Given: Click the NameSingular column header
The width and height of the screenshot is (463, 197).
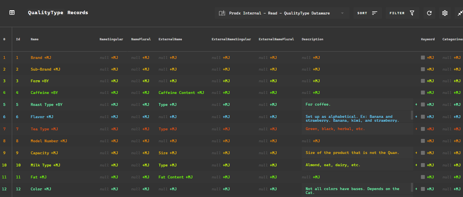Looking at the screenshot, I should click(x=111, y=39).
